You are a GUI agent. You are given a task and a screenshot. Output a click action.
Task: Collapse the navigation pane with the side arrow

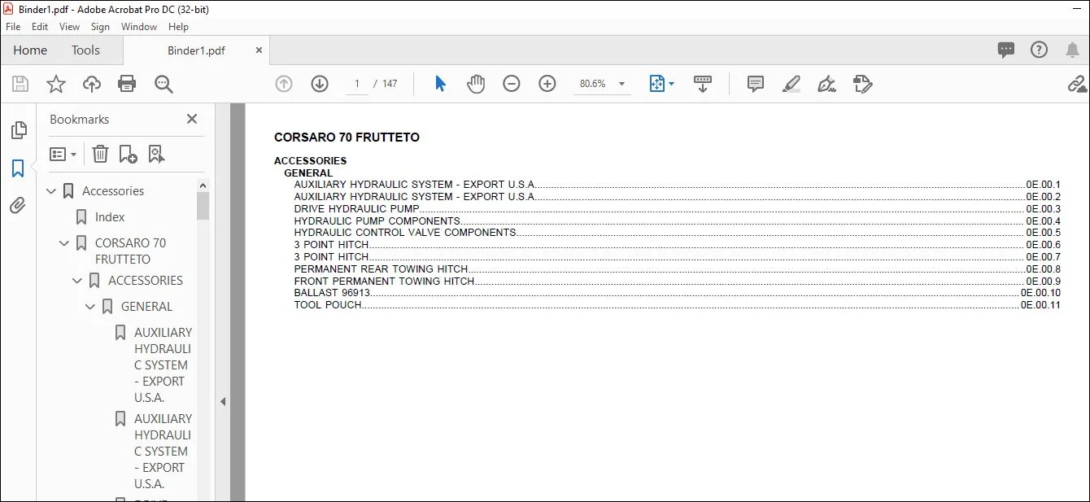[223, 401]
